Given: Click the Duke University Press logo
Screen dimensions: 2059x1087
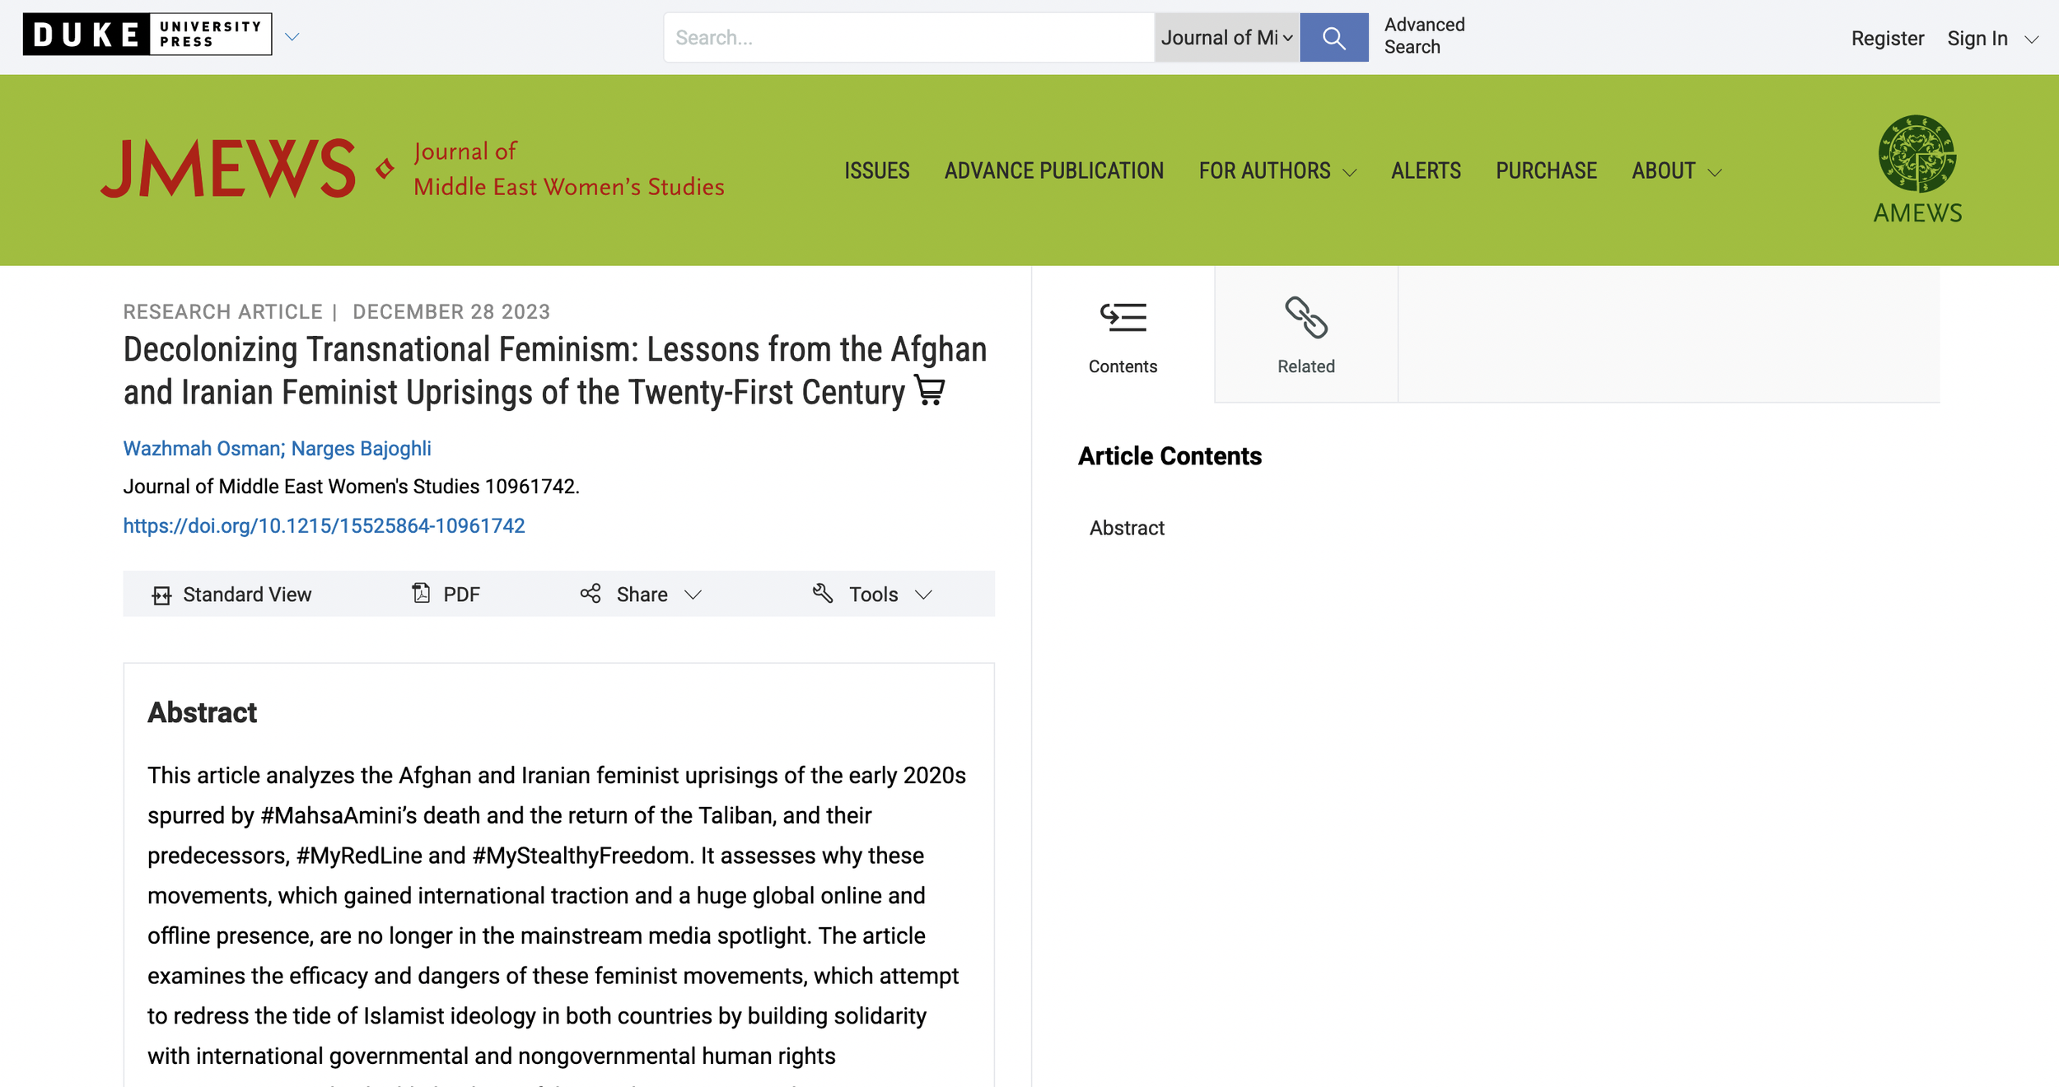Looking at the screenshot, I should click(147, 35).
